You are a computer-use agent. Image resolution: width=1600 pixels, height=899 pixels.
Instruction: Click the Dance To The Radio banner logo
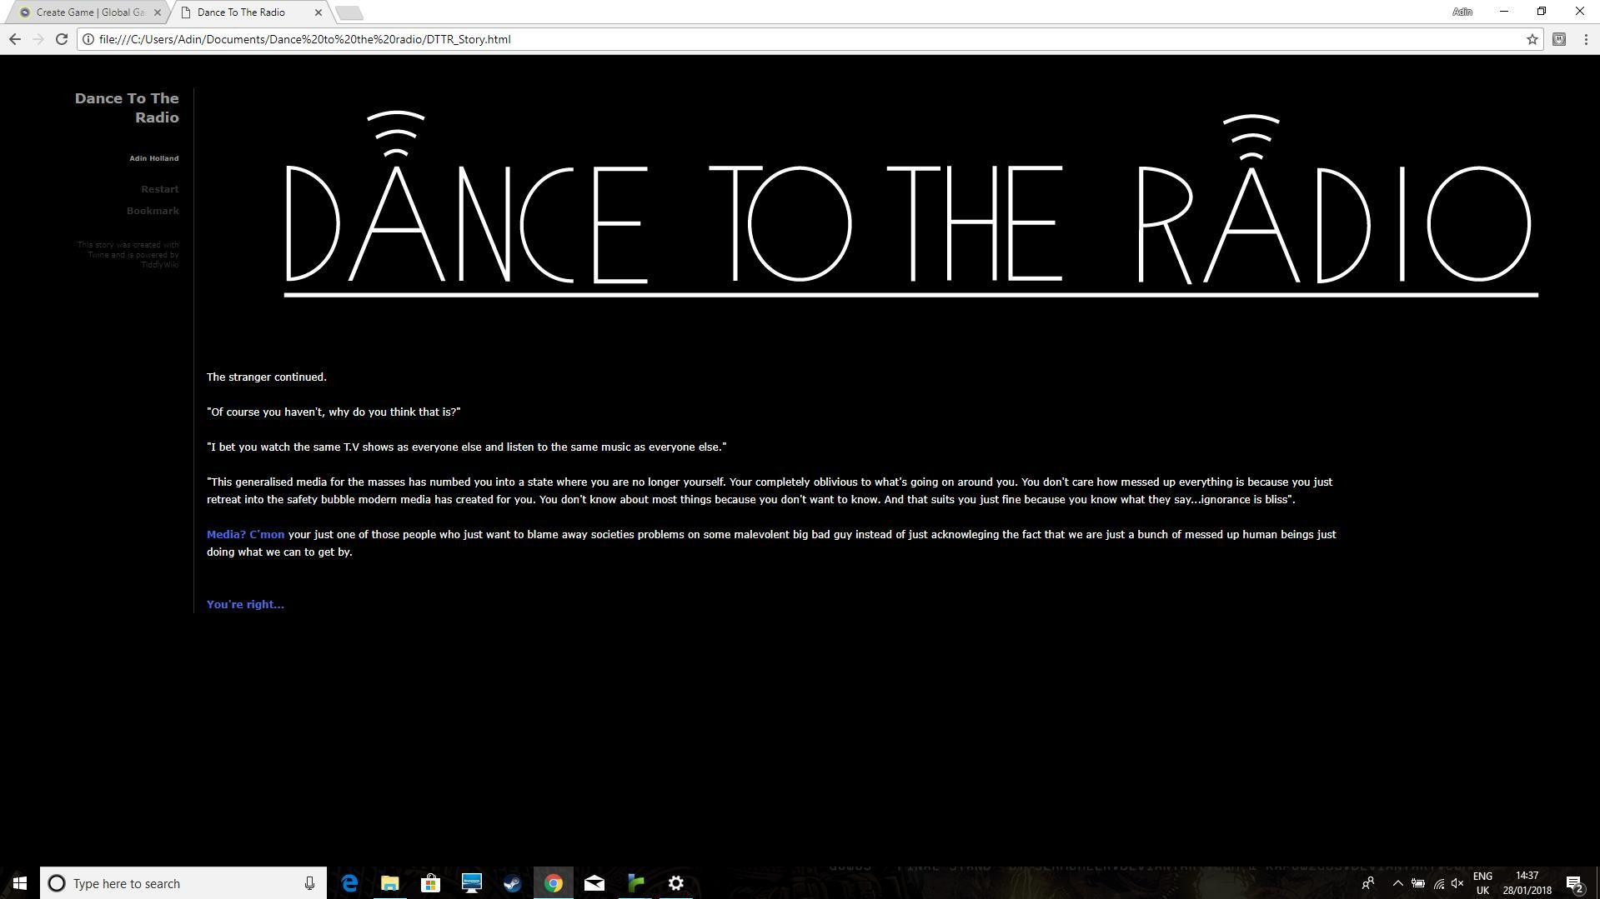coord(910,204)
